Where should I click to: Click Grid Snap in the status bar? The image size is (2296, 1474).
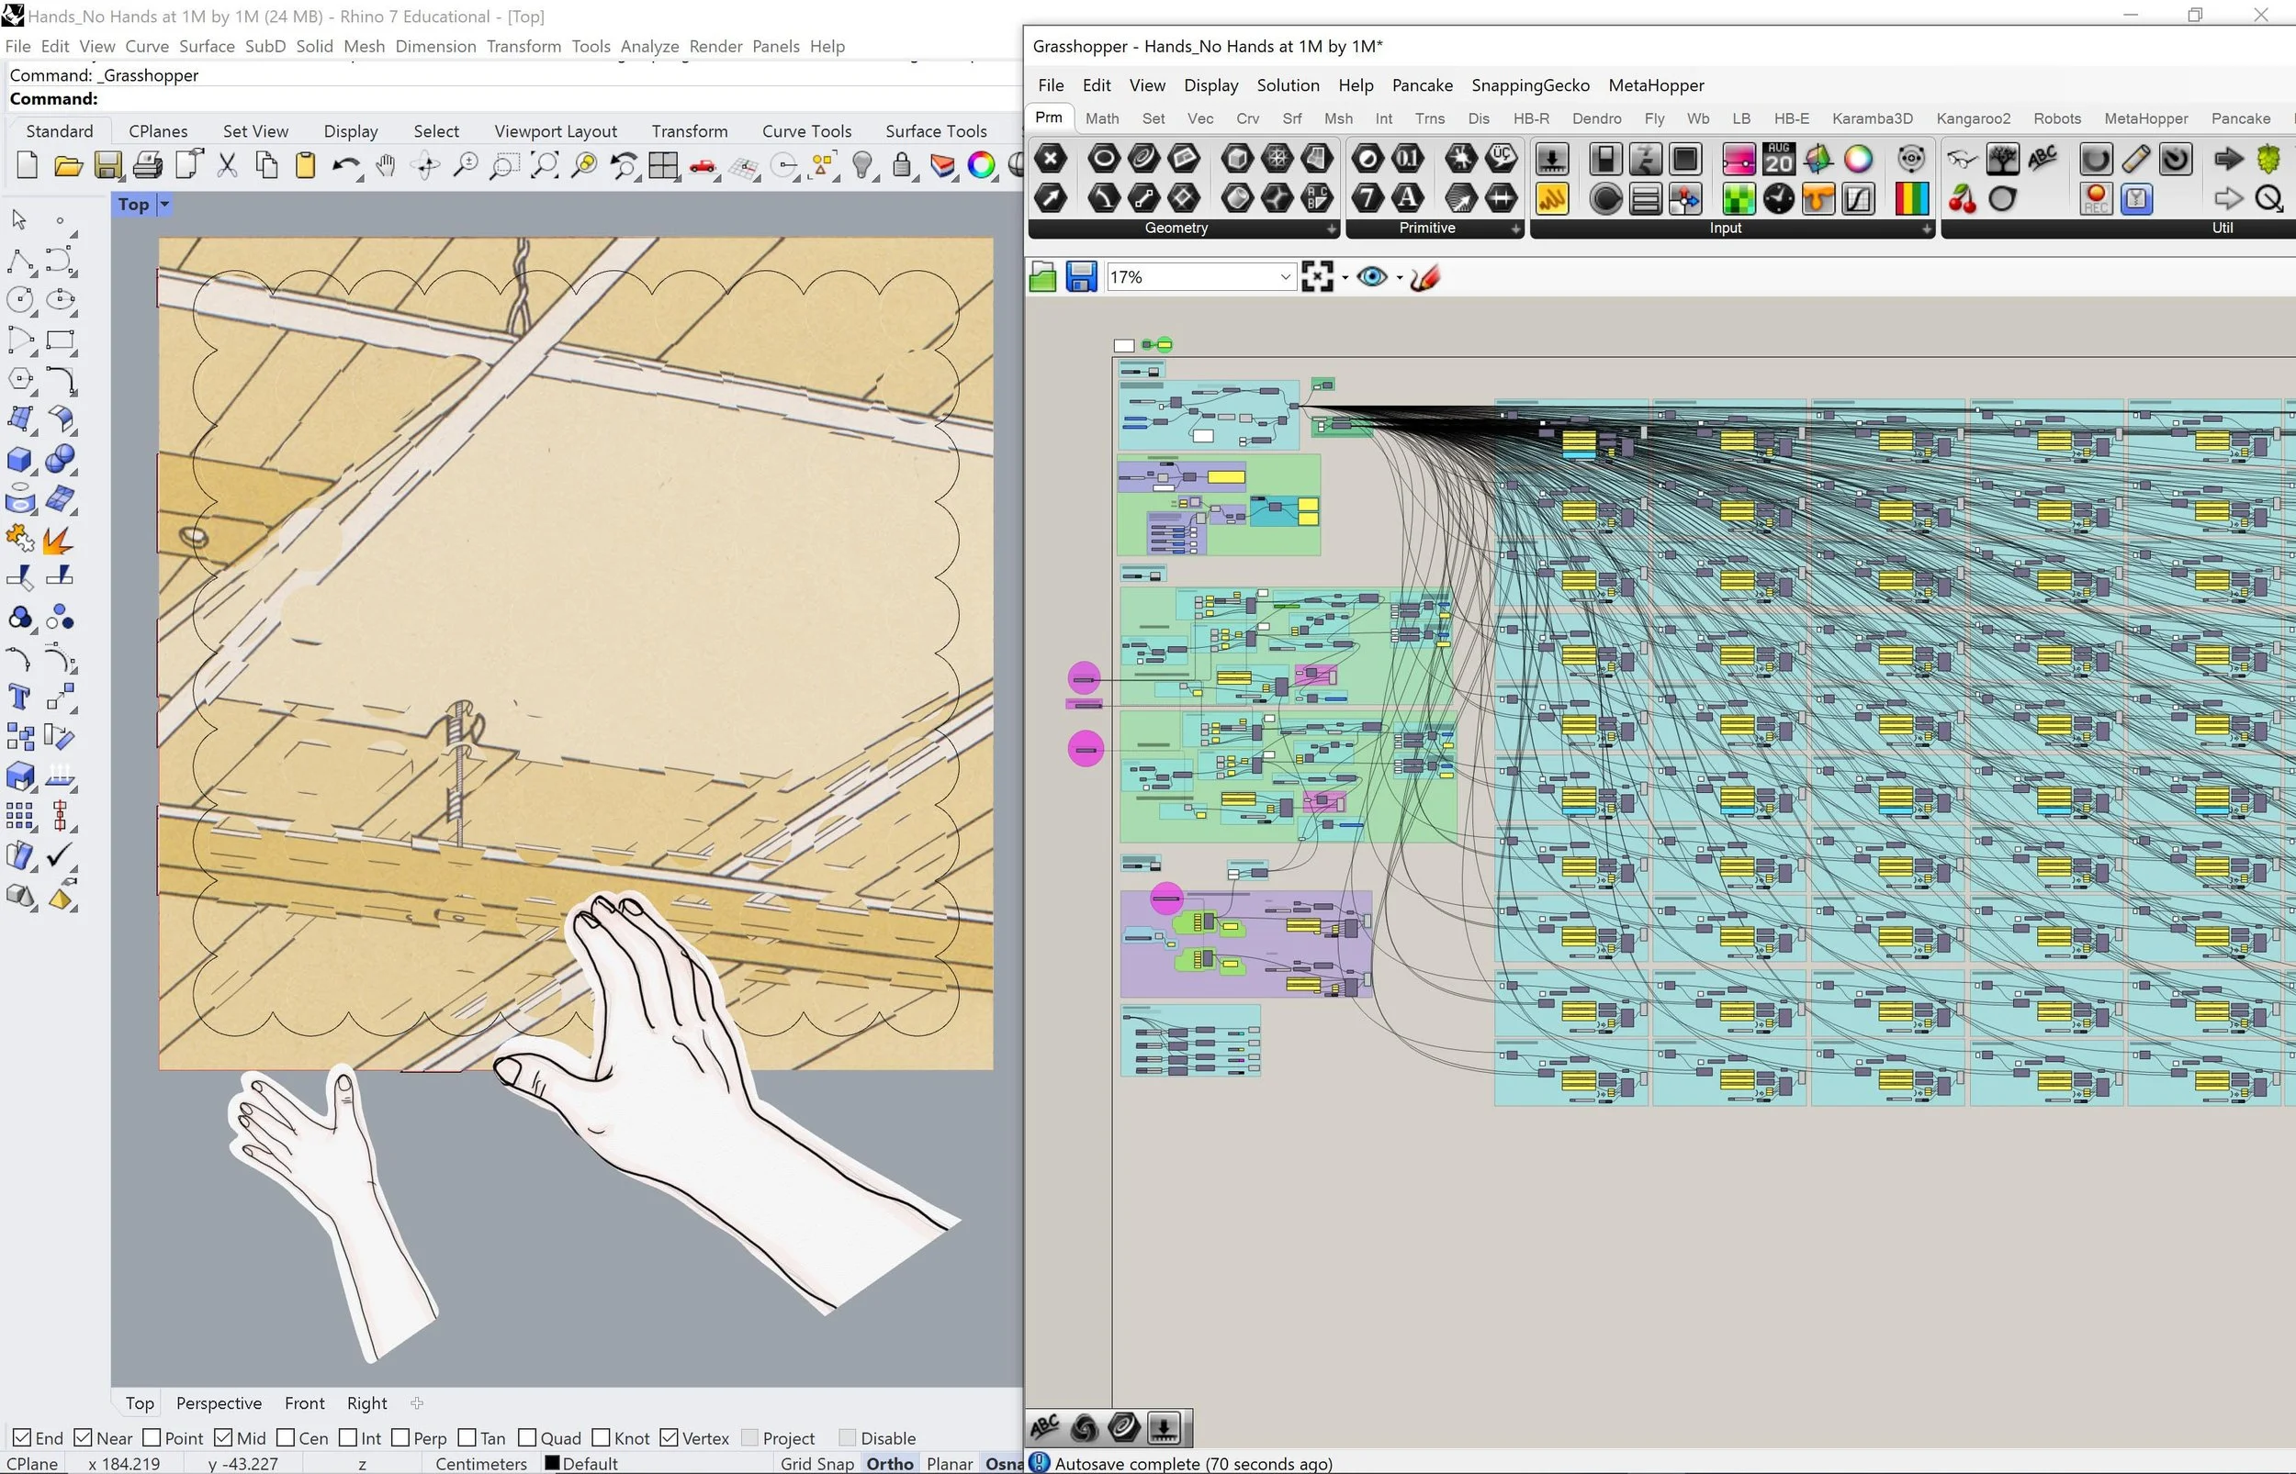[816, 1464]
